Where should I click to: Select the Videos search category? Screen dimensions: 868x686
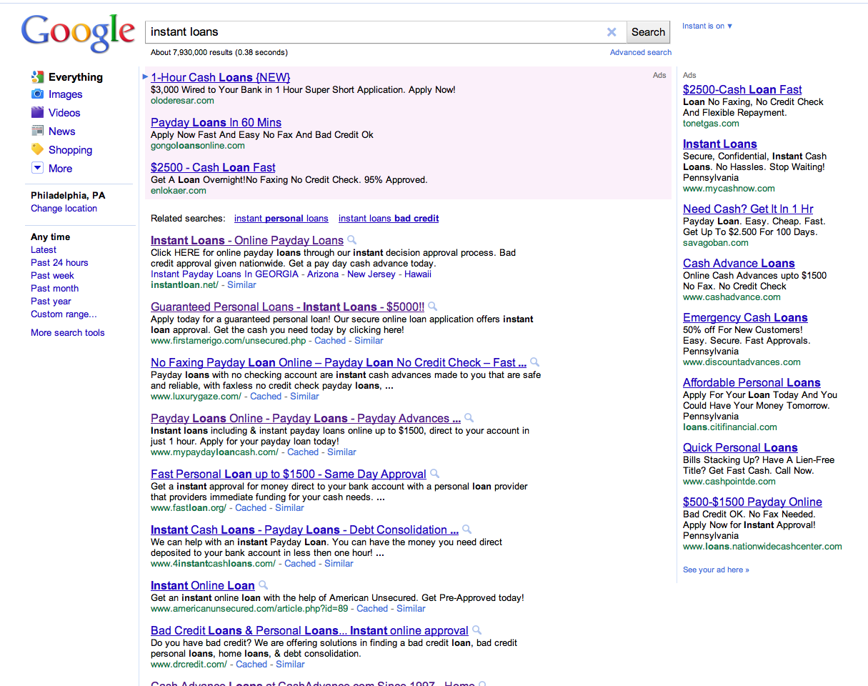[64, 113]
